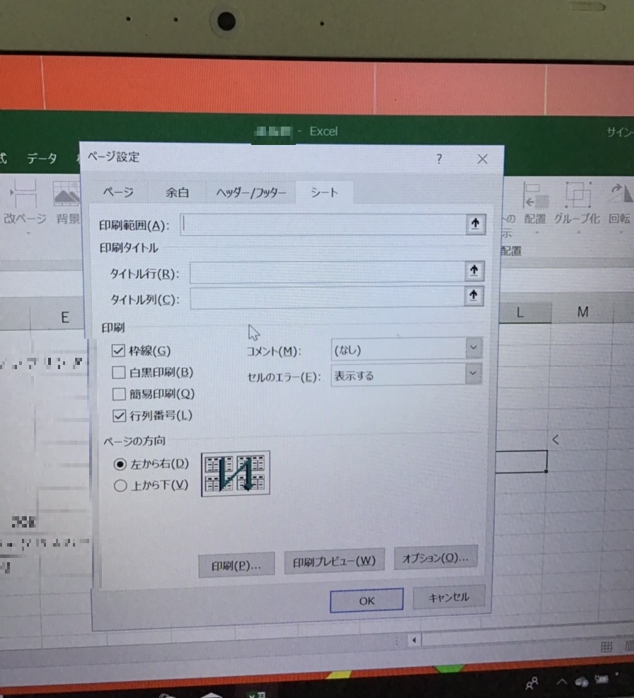Click the help question mark in the dialog
Image resolution: width=634 pixels, height=698 pixels.
tap(439, 160)
